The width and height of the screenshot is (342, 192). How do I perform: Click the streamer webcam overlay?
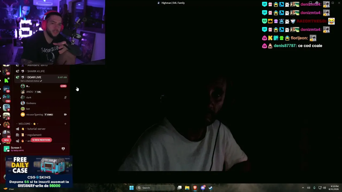coord(52,32)
